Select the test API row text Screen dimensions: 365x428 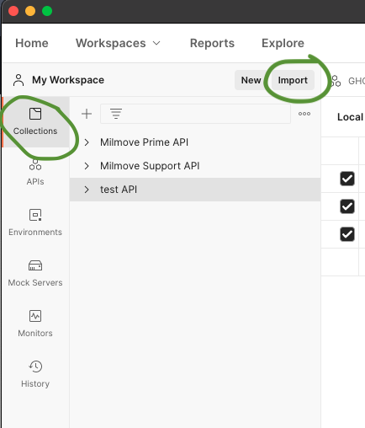[x=119, y=190]
